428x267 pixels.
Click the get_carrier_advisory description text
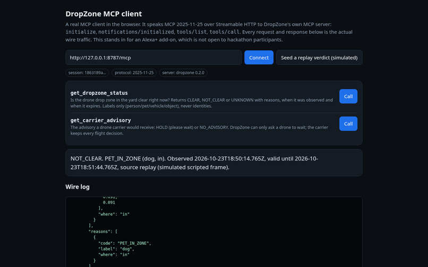coord(199,130)
